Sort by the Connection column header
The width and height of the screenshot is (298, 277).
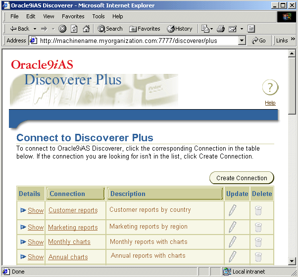[x=75, y=194]
